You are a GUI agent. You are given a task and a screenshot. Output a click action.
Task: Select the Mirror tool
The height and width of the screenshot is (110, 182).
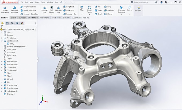108,14
